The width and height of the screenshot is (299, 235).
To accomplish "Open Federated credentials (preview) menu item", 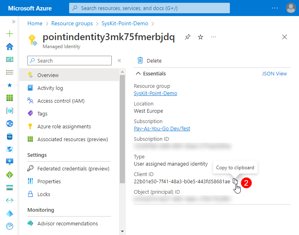I will tap(69, 168).
